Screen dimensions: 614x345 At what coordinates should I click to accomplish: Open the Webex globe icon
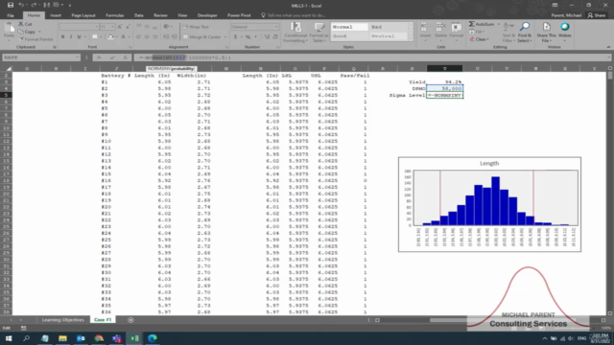(x=565, y=32)
